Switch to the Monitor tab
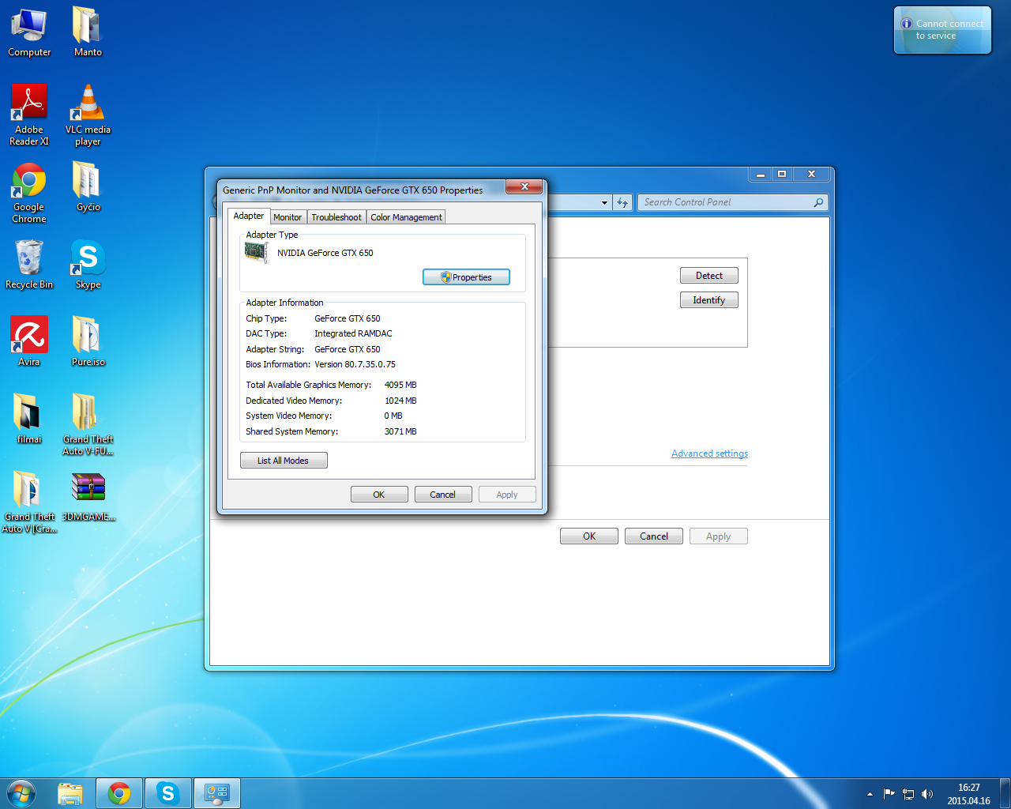The width and height of the screenshot is (1011, 809). point(288,217)
